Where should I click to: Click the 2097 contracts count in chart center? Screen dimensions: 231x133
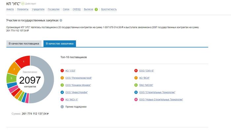click(x=30, y=80)
